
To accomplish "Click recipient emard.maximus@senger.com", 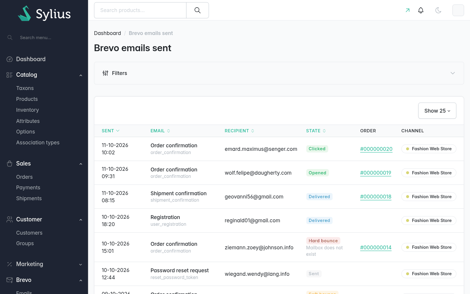I will tap(261, 149).
